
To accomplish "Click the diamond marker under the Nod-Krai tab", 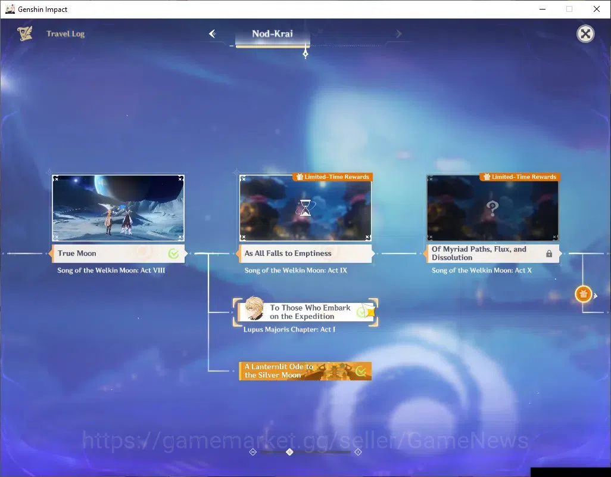I will point(305,54).
